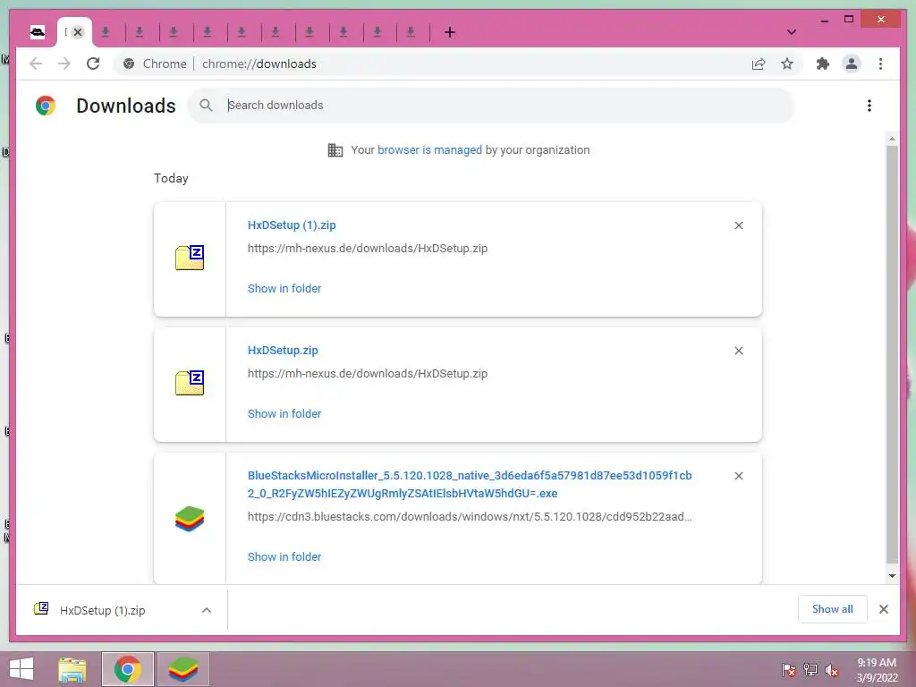Switch to the last download-icon tab before plus
The image size is (916, 687).
click(x=411, y=32)
